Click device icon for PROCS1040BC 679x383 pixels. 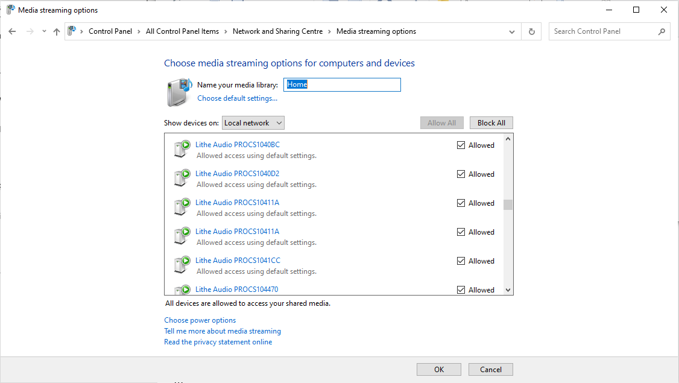182,148
